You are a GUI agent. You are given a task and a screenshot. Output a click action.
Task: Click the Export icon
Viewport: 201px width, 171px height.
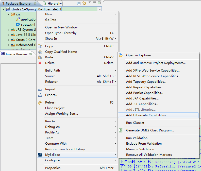(40, 95)
